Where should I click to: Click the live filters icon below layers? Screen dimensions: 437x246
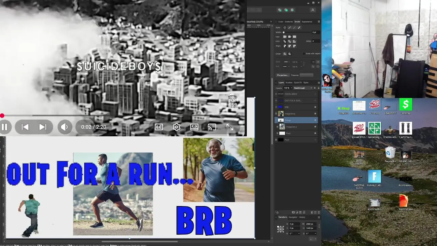(x=304, y=212)
